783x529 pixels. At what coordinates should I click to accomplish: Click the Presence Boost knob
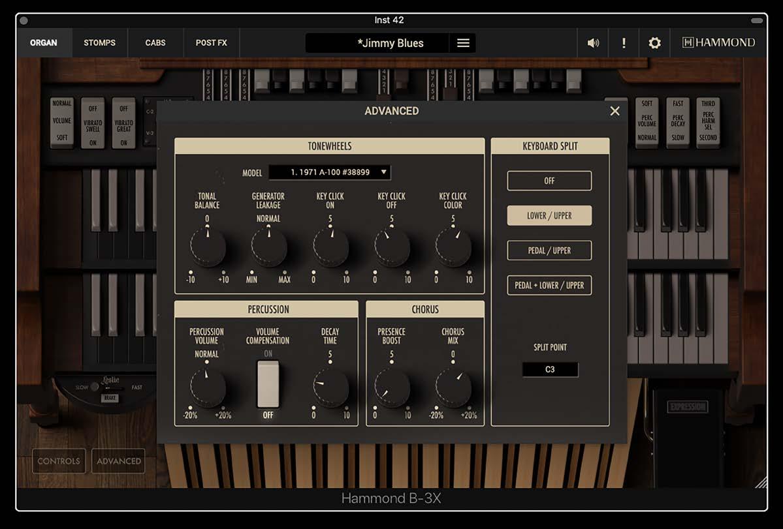pos(392,386)
